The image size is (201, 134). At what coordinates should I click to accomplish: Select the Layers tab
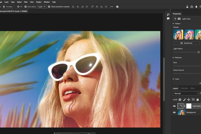click(175, 88)
